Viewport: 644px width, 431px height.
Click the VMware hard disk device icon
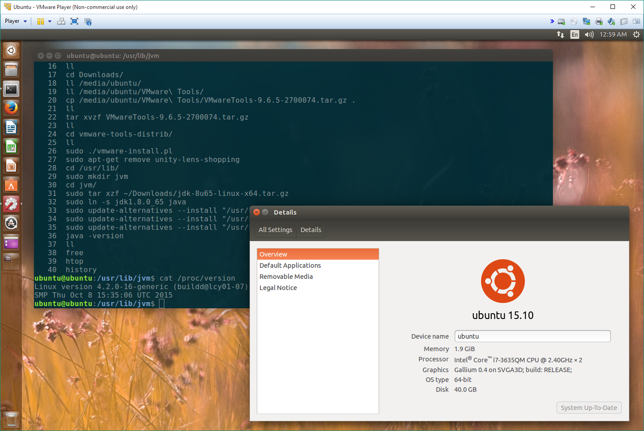(561, 21)
